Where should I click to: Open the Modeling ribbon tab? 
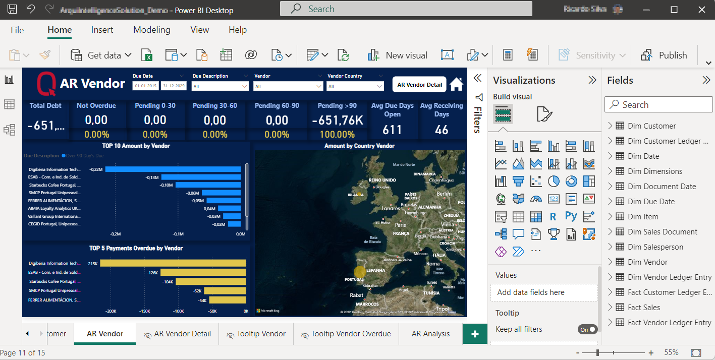152,30
